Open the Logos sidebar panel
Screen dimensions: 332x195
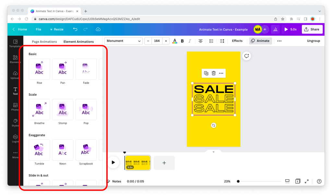[x=15, y=139]
